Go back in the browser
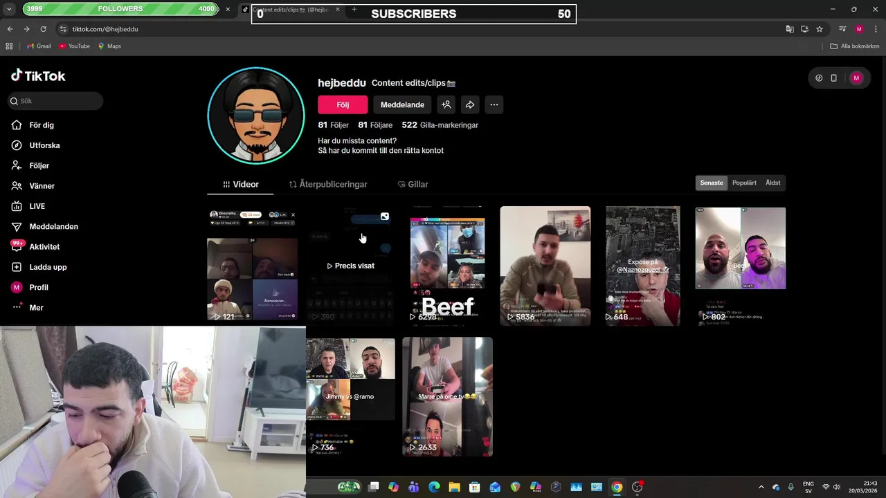The height and width of the screenshot is (498, 886). pos(10,29)
